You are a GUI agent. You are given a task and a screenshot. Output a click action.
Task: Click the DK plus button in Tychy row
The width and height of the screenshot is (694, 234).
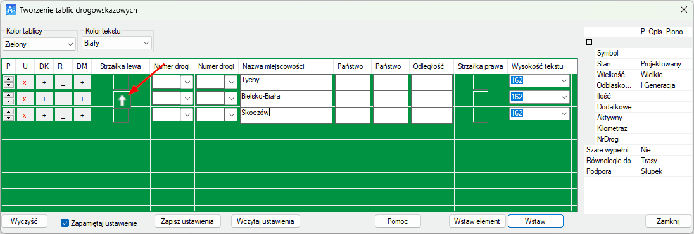click(44, 82)
